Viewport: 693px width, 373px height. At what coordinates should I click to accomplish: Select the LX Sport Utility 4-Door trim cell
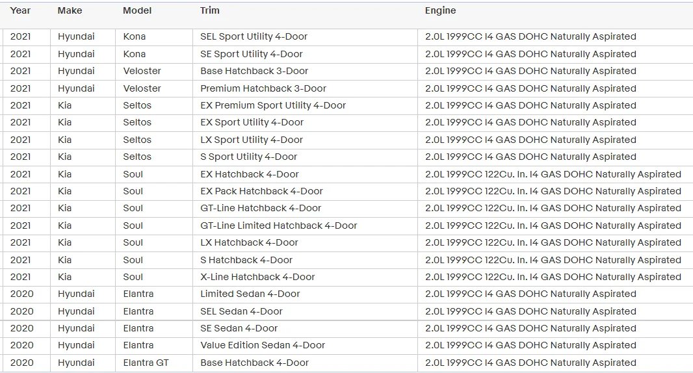pyautogui.click(x=252, y=140)
